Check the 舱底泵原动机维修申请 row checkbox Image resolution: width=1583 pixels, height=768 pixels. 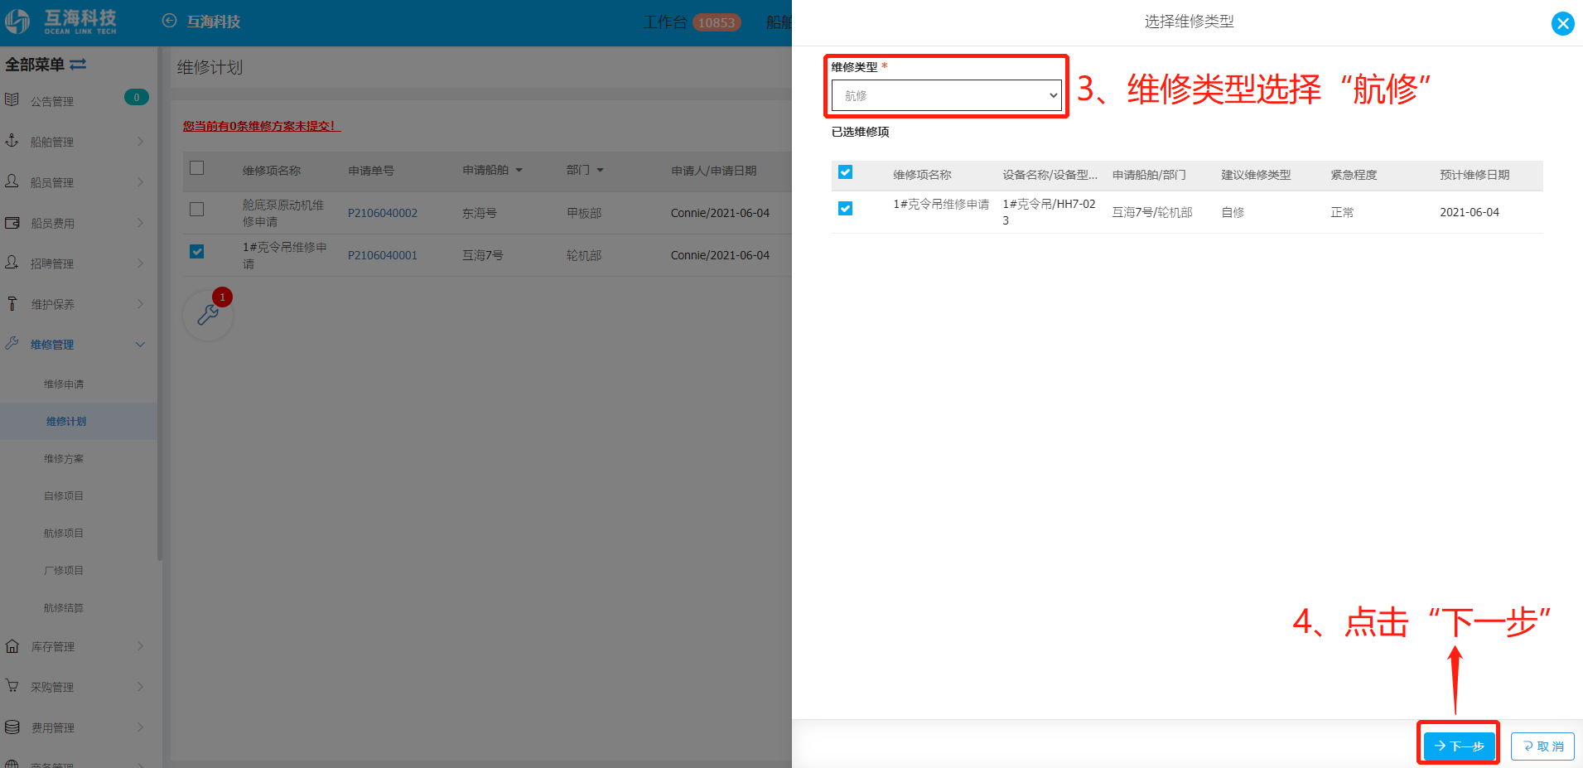coord(196,210)
